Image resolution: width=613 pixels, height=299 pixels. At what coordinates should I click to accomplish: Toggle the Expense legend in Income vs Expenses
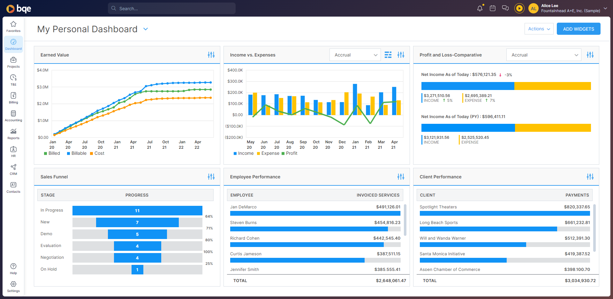pyautogui.click(x=268, y=153)
